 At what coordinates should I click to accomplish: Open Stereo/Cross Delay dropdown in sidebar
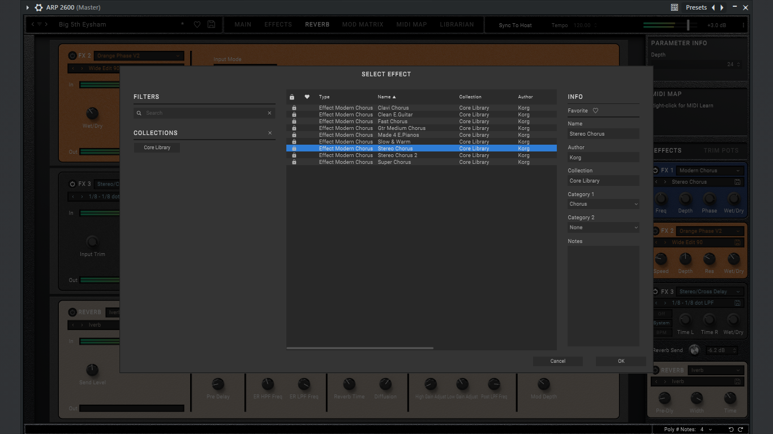pyautogui.click(x=709, y=292)
